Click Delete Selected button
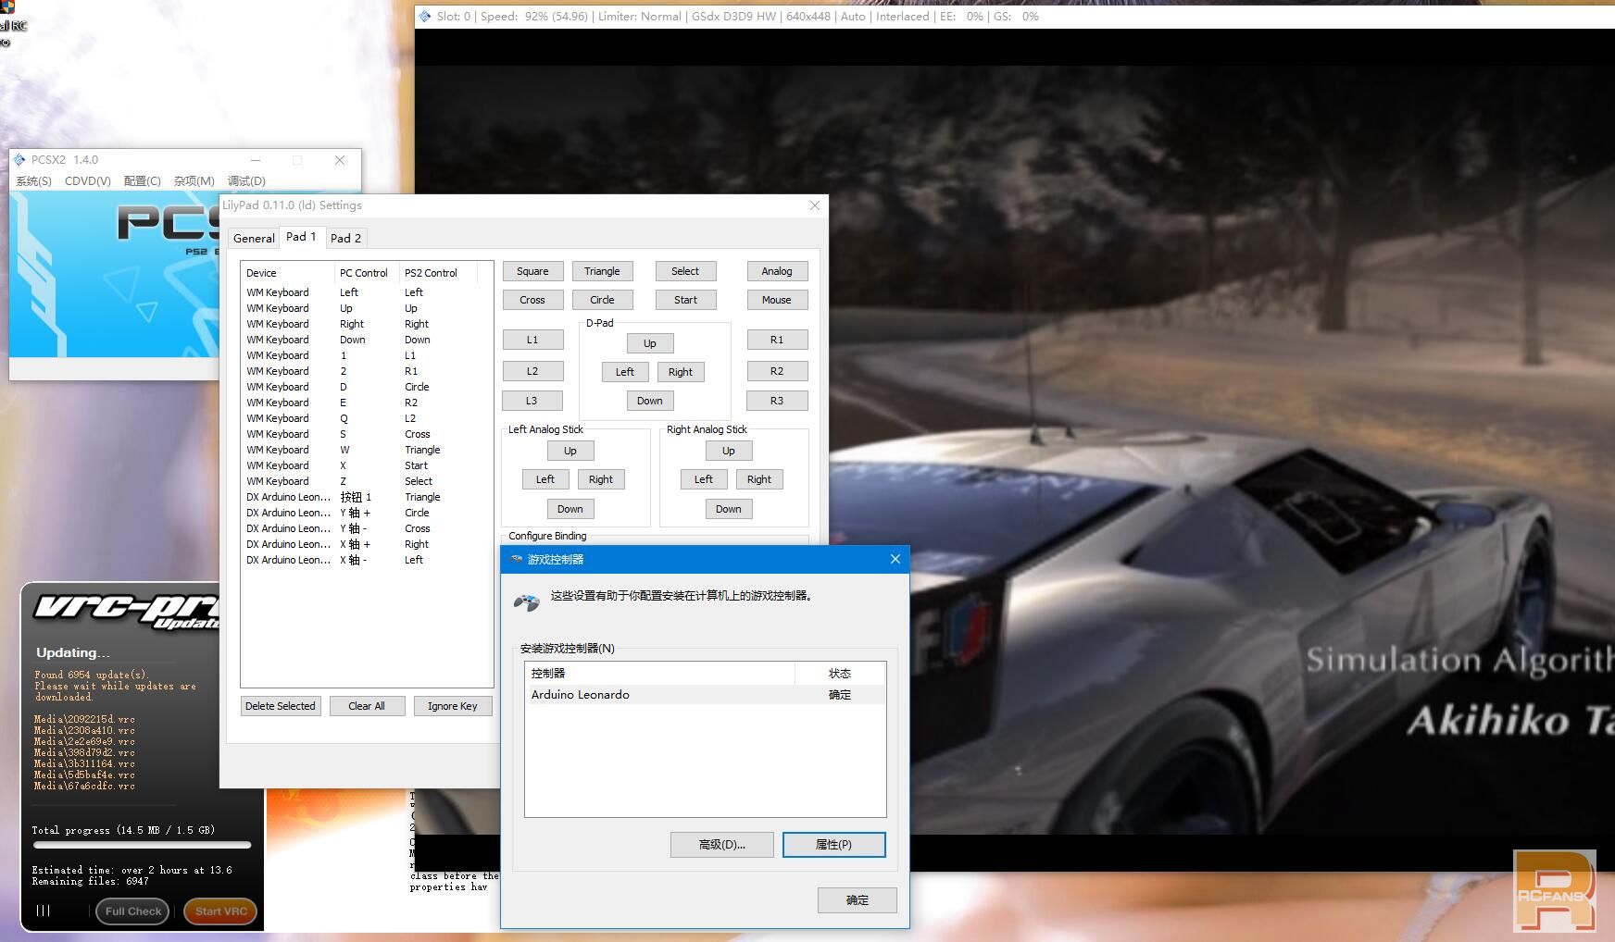 (x=281, y=706)
